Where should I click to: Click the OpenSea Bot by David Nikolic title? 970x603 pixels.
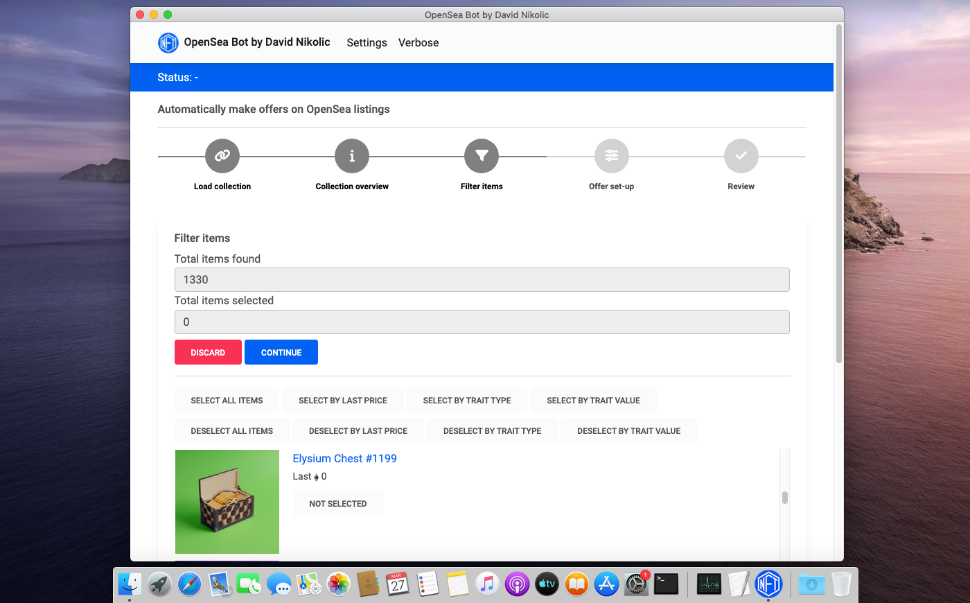coord(257,42)
